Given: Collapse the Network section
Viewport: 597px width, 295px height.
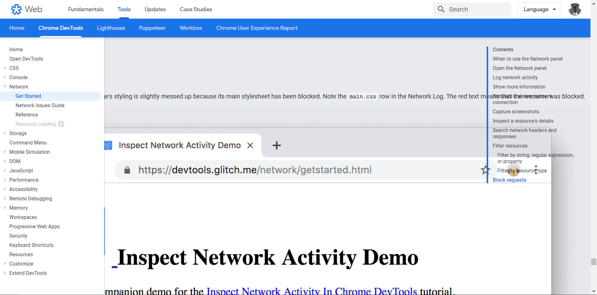Looking at the screenshot, I should pos(5,87).
